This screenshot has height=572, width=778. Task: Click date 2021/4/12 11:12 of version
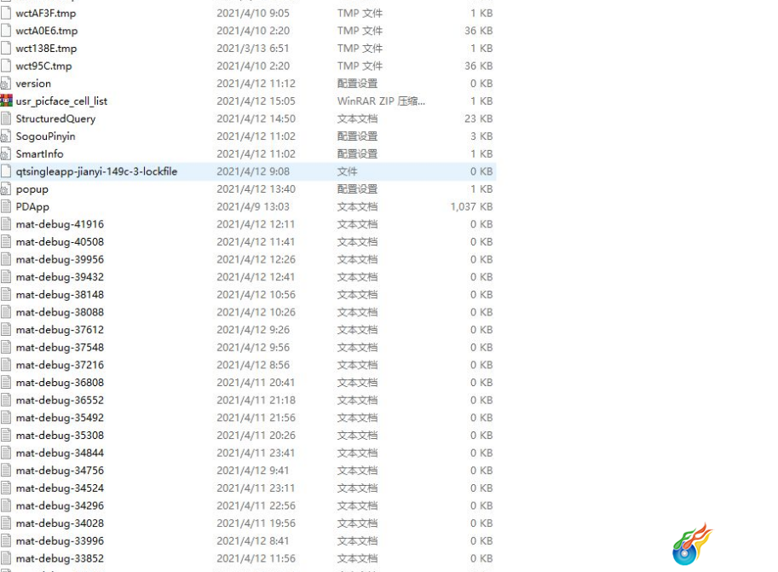(256, 84)
